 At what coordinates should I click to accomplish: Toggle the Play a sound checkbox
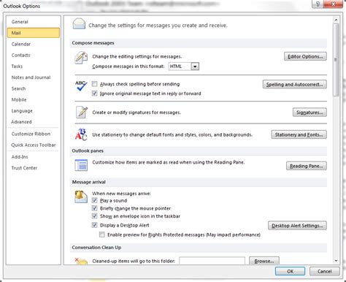94,200
